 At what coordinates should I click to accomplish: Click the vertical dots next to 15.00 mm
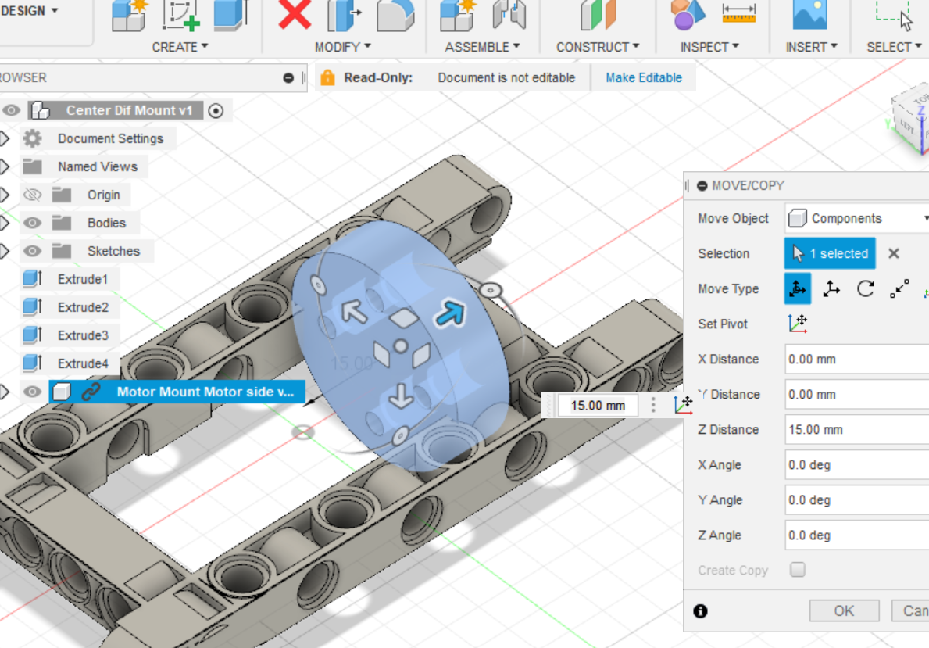(x=653, y=405)
